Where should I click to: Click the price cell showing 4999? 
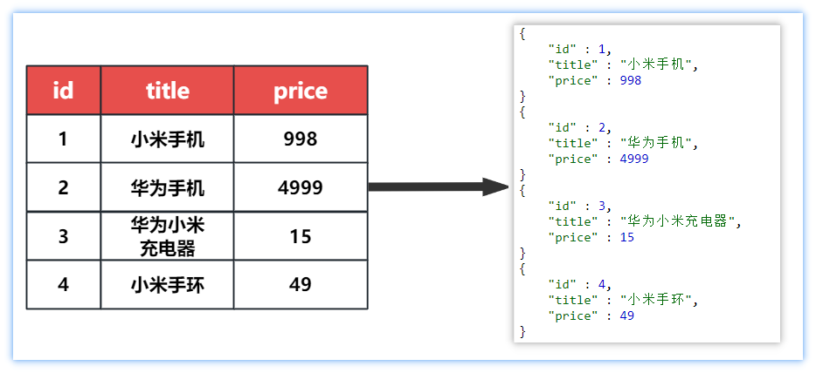[301, 187]
